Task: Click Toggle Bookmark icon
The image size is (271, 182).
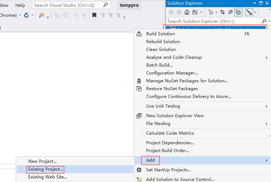Action: click(x=94, y=15)
